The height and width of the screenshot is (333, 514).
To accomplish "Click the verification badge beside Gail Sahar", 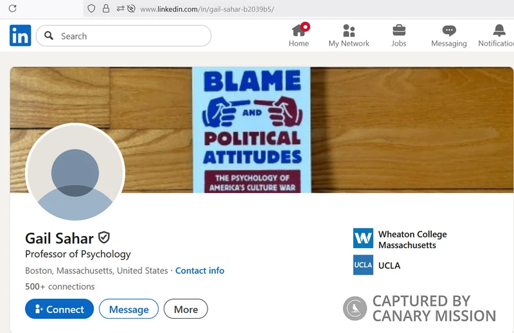I will 104,237.
